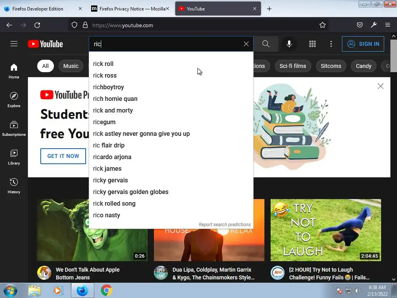397x298 pixels.
Task: Bookmark this page with the star
Action: click(x=322, y=25)
